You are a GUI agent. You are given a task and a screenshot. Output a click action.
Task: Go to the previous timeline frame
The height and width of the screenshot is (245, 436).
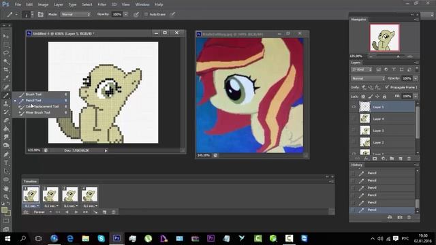click(67, 212)
